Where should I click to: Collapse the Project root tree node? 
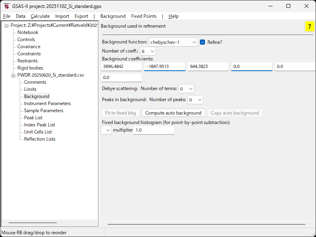click(7, 26)
